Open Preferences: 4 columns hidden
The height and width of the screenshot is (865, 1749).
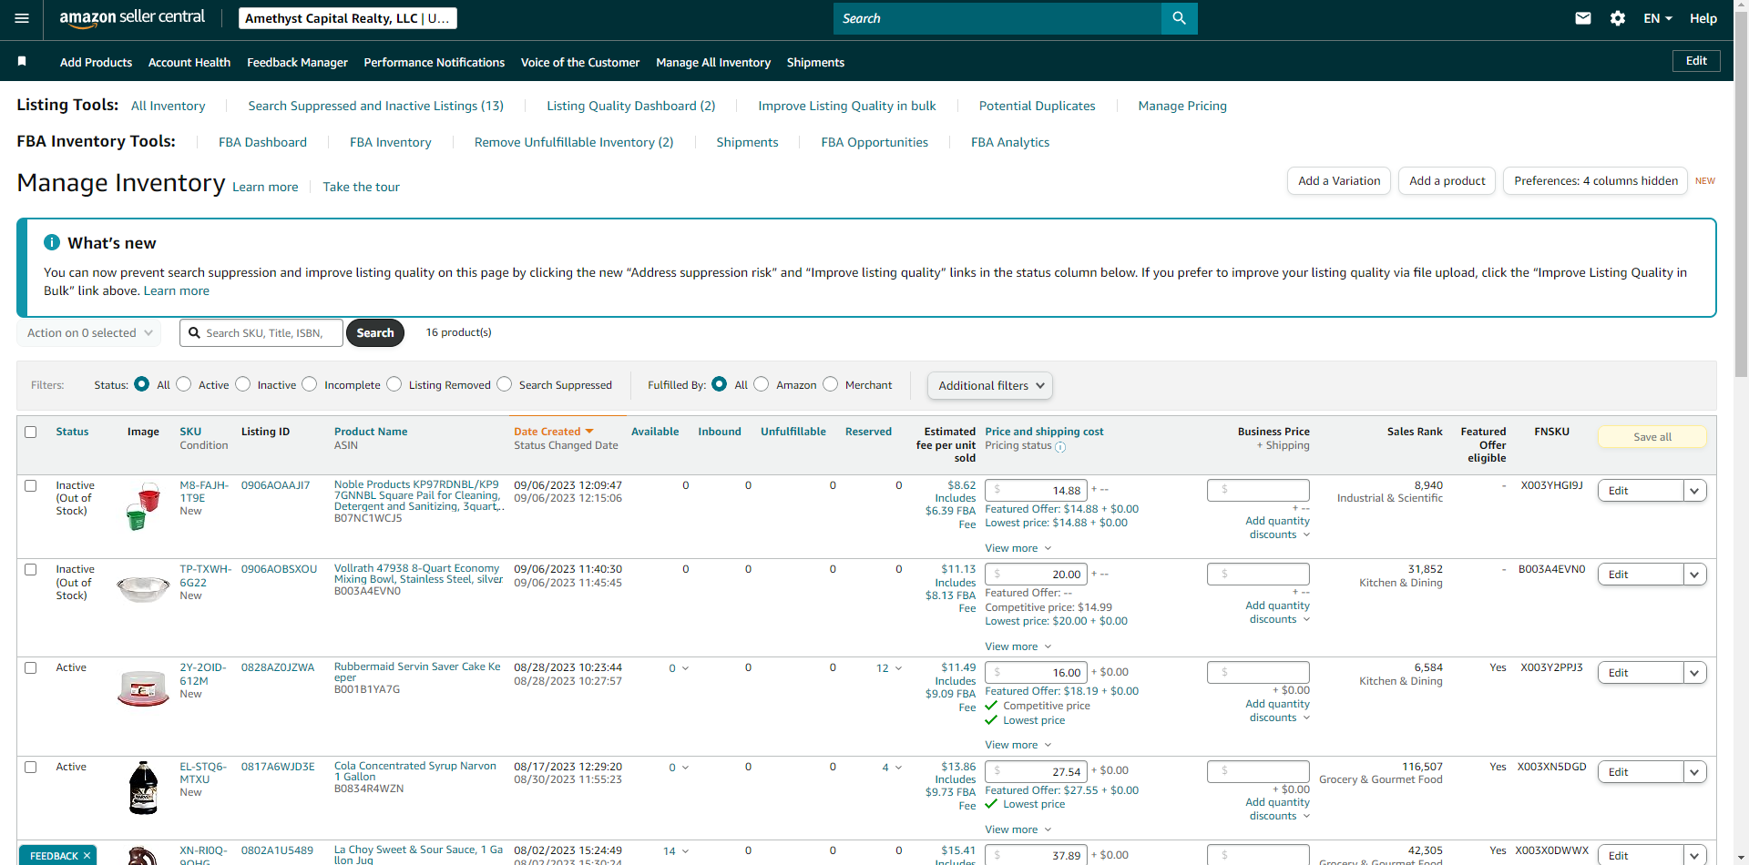pyautogui.click(x=1596, y=181)
